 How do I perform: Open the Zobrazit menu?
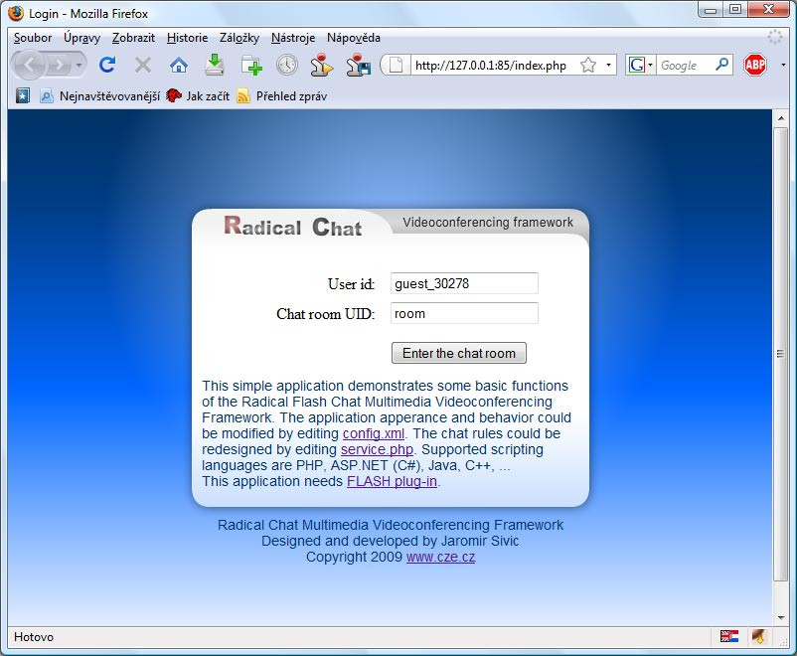tap(133, 38)
